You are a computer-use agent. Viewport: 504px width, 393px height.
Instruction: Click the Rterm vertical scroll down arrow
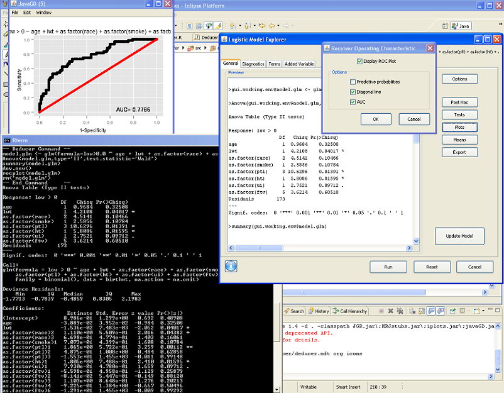pyautogui.click(x=277, y=390)
